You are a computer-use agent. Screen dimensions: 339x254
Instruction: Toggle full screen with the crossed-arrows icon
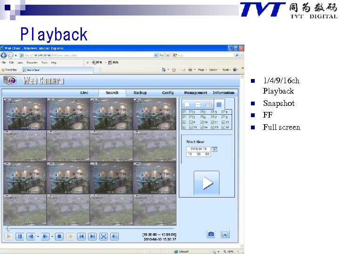[104, 237]
